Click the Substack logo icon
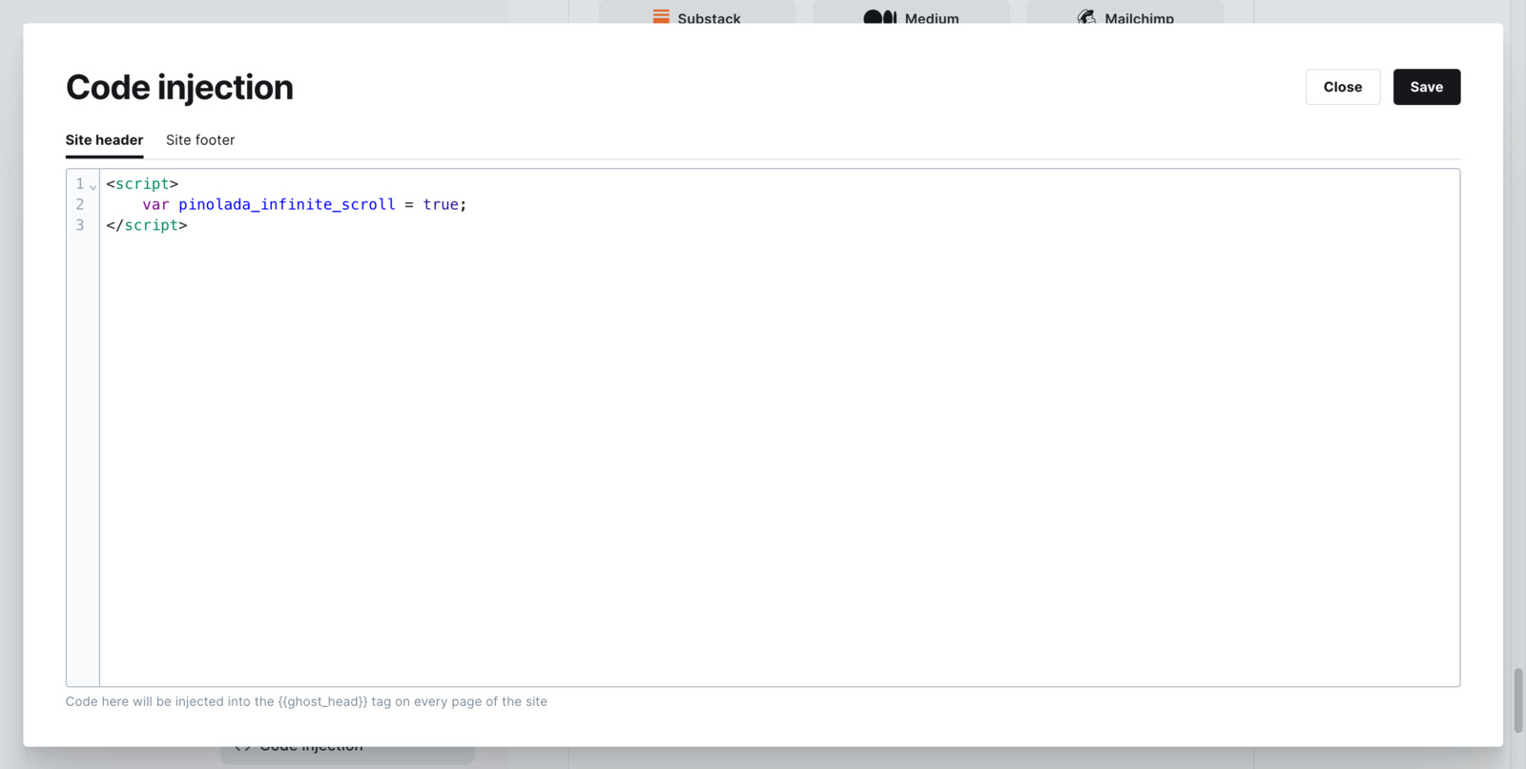Viewport: 1526px width, 769px height. click(x=661, y=16)
